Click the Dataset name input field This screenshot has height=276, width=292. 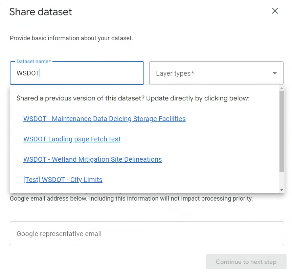77,73
